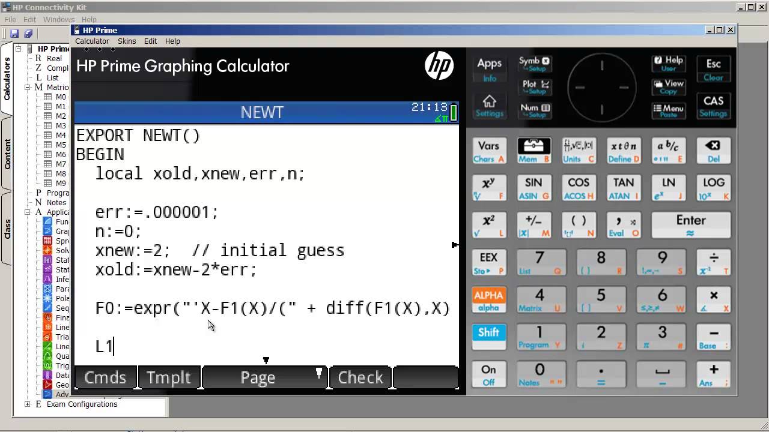769x432 pixels.
Task: Click the multiply key
Action: tap(713, 300)
